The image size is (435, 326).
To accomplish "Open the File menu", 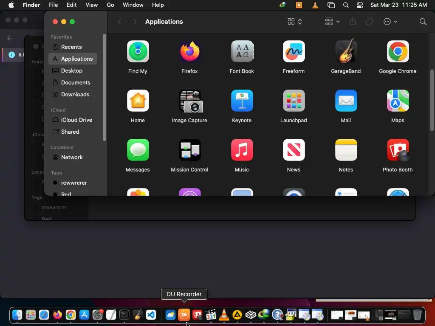I will (53, 5).
